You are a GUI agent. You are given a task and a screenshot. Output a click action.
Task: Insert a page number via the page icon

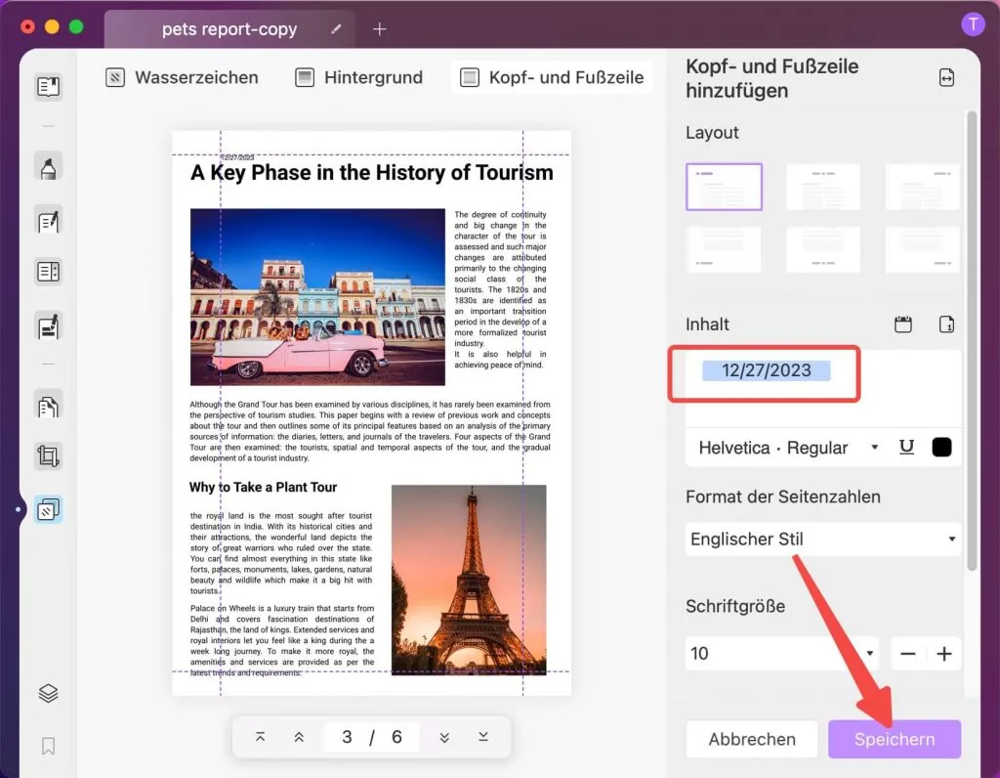(x=944, y=324)
